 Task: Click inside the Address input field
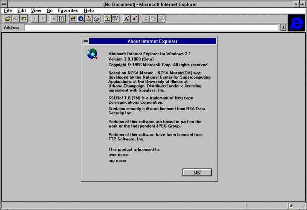[x=151, y=28]
